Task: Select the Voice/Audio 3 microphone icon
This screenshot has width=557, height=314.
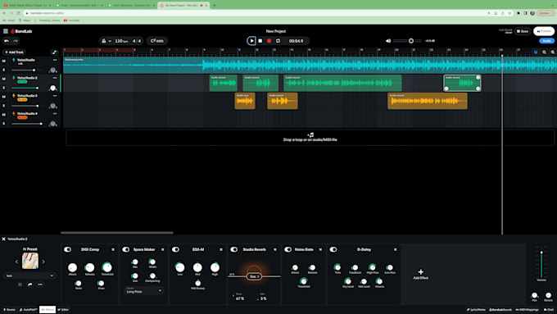Action: pos(13,96)
